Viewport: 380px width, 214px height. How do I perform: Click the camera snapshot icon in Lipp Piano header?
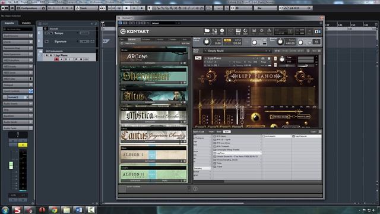click(263, 58)
